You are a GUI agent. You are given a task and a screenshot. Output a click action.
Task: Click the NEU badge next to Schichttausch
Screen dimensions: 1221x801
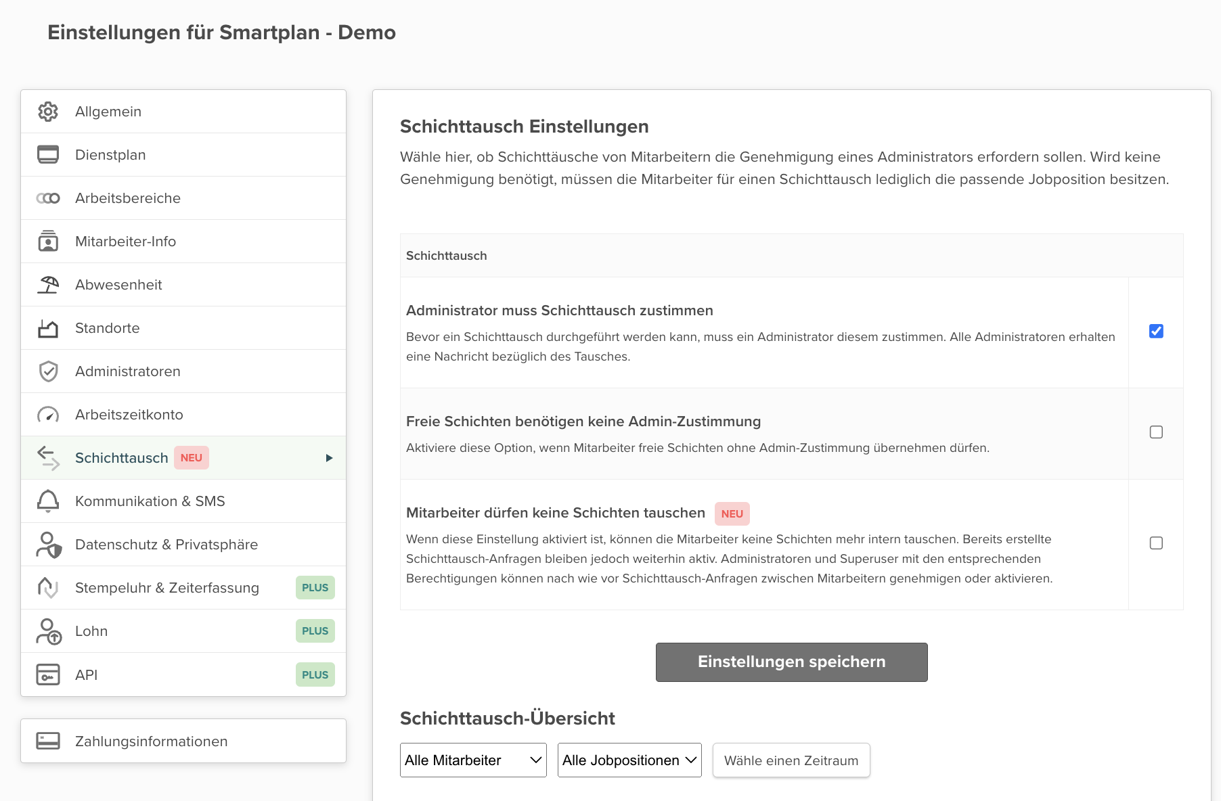[x=192, y=457]
